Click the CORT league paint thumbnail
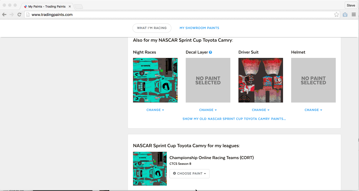 click(150, 169)
